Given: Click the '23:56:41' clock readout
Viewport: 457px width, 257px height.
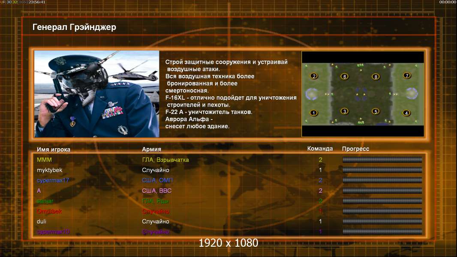Looking at the screenshot, I should click(x=37, y=2).
